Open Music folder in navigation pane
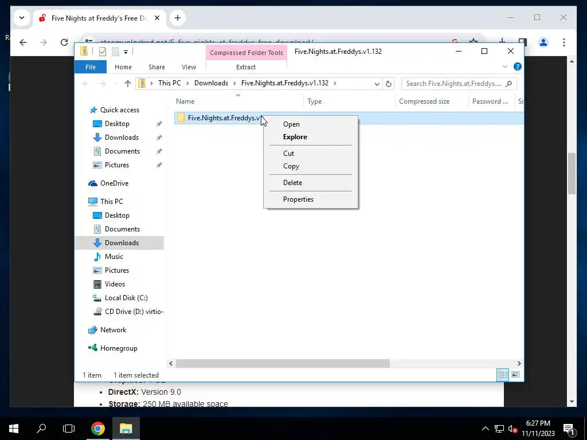The width and height of the screenshot is (587, 440). (x=114, y=257)
